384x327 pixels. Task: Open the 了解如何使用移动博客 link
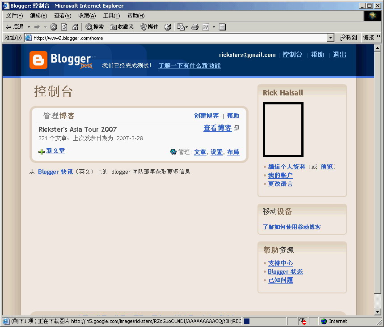[x=291, y=227]
